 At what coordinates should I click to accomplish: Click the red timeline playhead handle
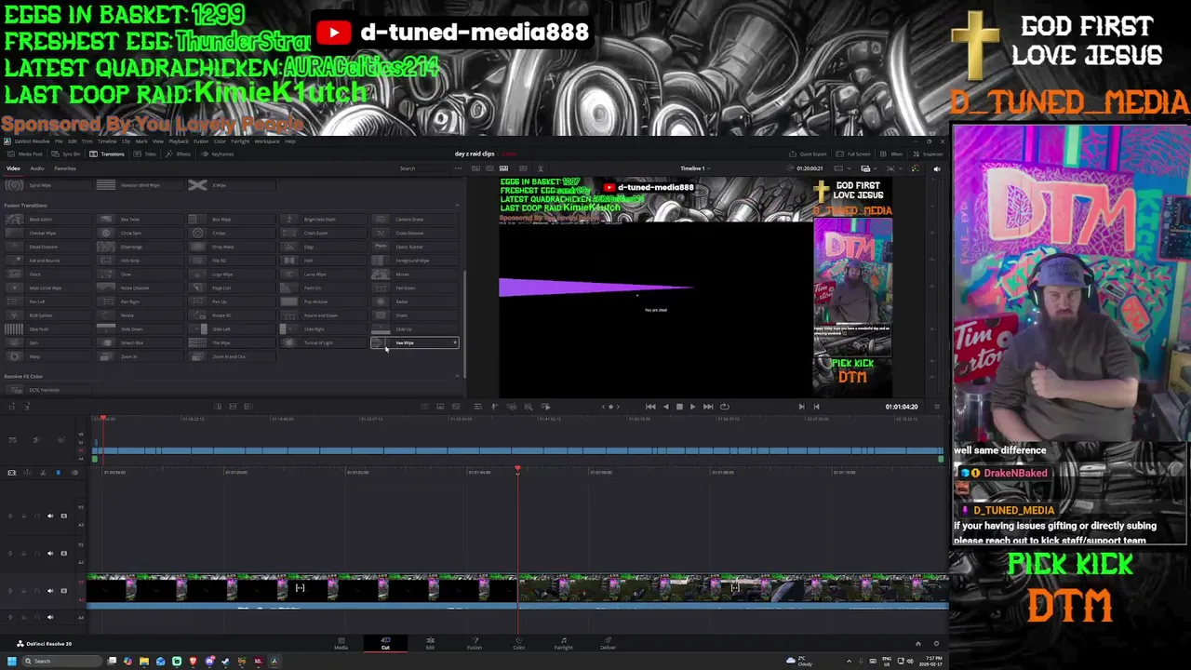(517, 470)
